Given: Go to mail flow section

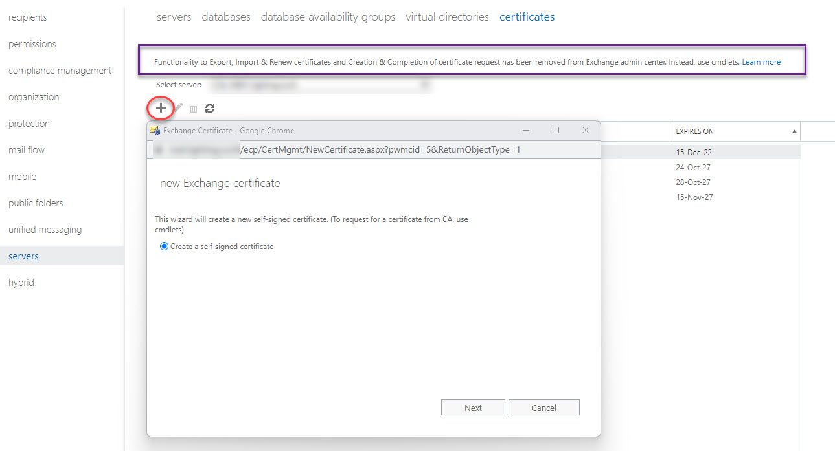Looking at the screenshot, I should [x=27, y=150].
